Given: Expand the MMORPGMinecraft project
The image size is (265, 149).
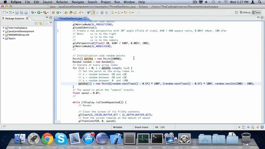Looking at the screenshot, I should (x=4, y=35).
